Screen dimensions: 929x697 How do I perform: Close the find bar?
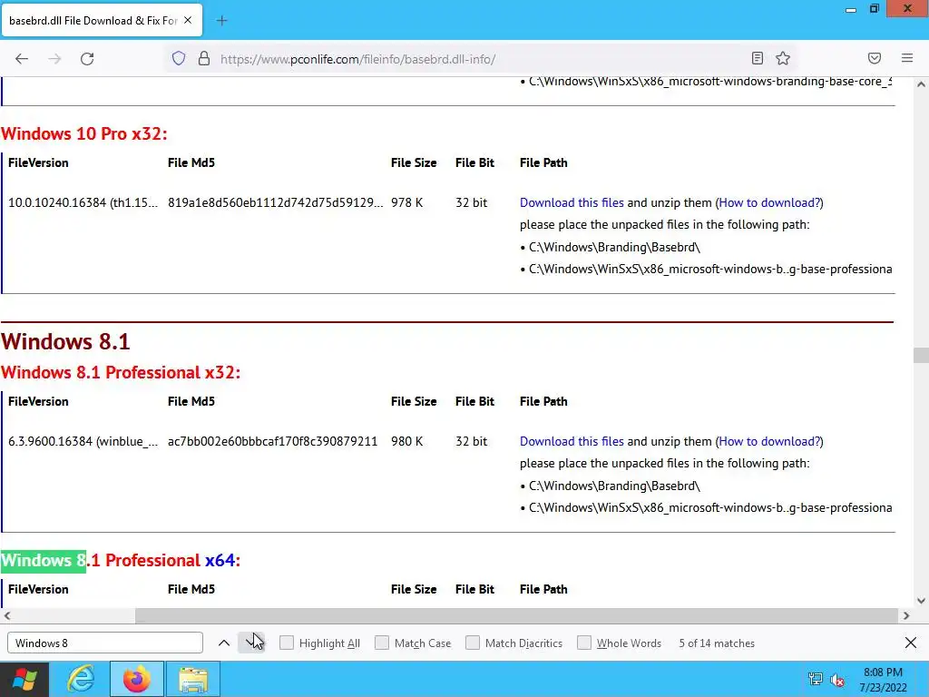click(911, 643)
